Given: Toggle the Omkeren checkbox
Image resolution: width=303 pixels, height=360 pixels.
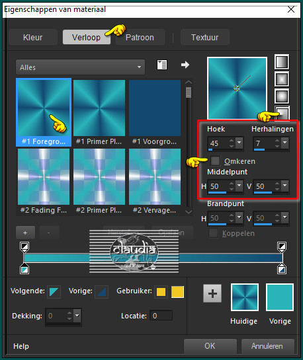Looking at the screenshot, I should click(215, 161).
